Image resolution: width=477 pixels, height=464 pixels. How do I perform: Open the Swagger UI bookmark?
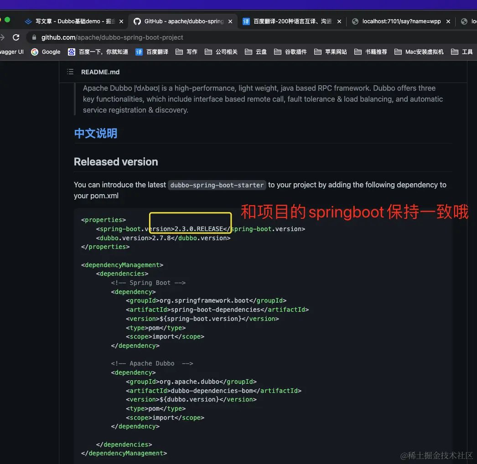[x=11, y=52]
